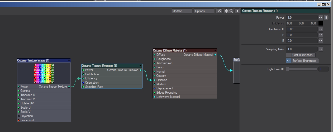The width and height of the screenshot is (333, 132).
Task: Click the blue Displacement input connector
Action: pos(155,88)
